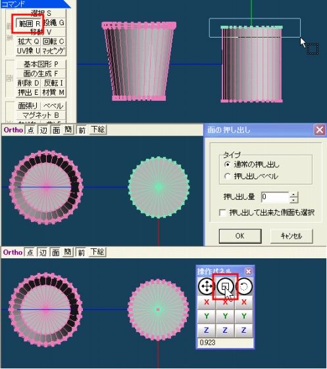Viewport: 327px width, 369px height.
Task: Toggle 簡 in the toolbar of the 操作パネル viewport
Action: click(68, 252)
